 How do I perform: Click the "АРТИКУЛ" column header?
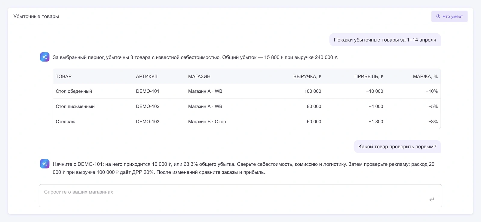[147, 76]
